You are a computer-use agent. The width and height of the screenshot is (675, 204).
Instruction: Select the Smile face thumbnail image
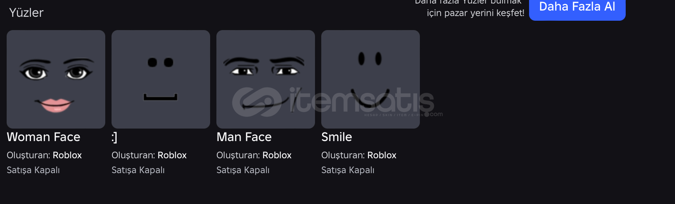[371, 79]
